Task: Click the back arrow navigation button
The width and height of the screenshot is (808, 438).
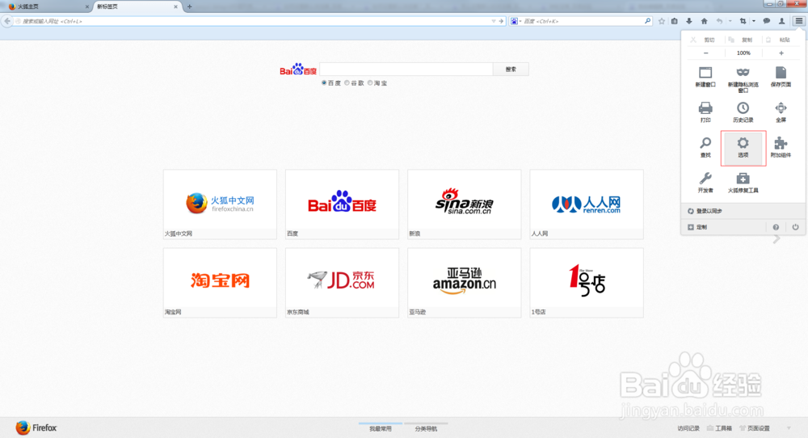Action: [x=7, y=21]
